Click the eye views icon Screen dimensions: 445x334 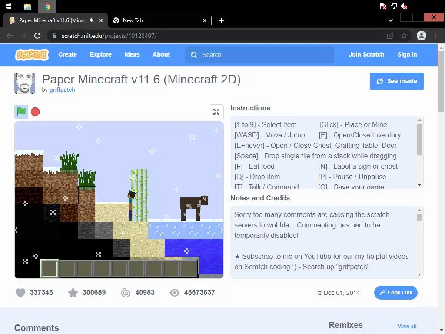[x=175, y=293]
